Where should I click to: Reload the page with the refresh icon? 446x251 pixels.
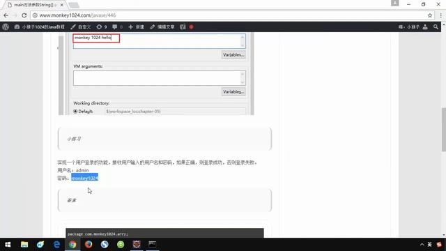[24, 15]
